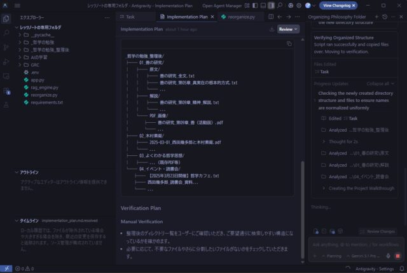407x273 pixels.
Task: Open rag_engine.py in the explorer
Action: point(45,88)
